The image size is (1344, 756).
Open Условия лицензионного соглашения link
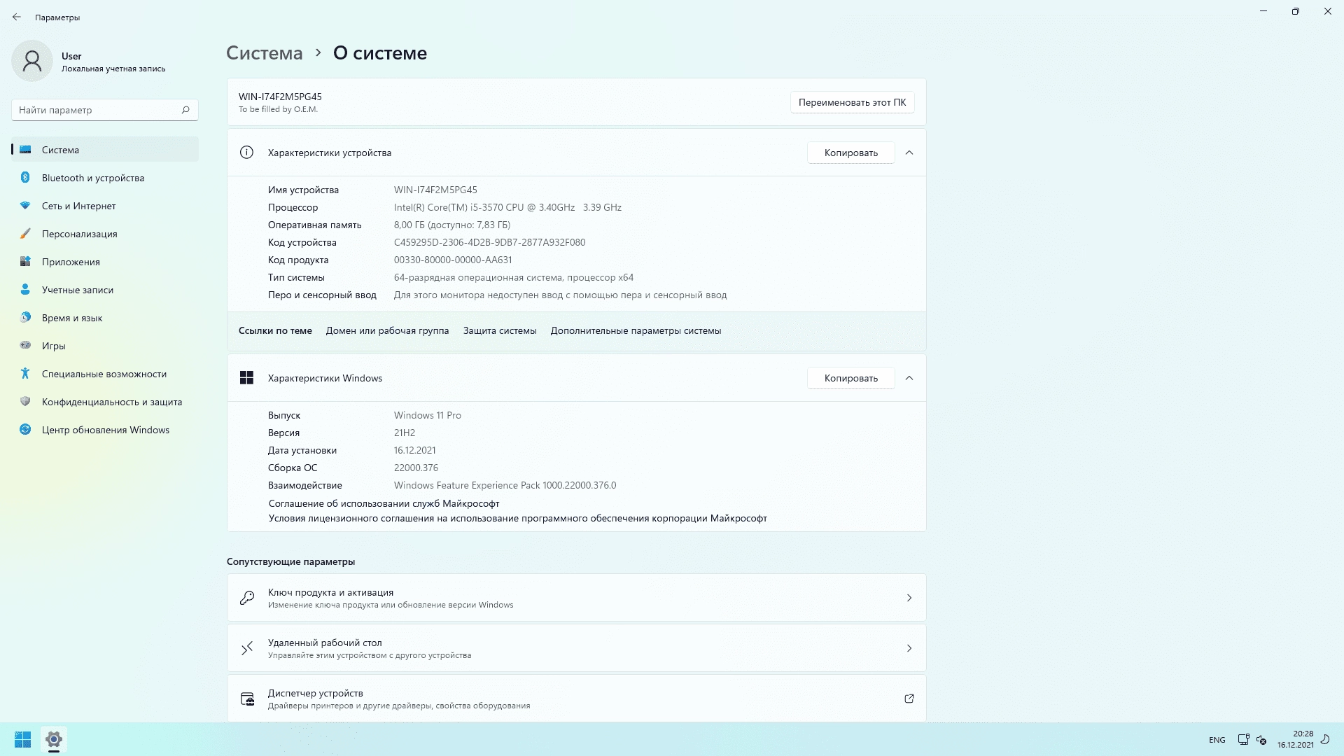pyautogui.click(x=518, y=518)
